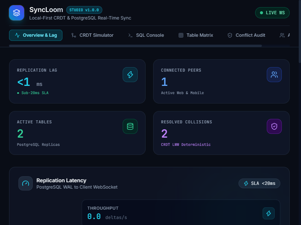Click the '0.0' throughput value
The image size is (301, 225).
click(x=94, y=216)
